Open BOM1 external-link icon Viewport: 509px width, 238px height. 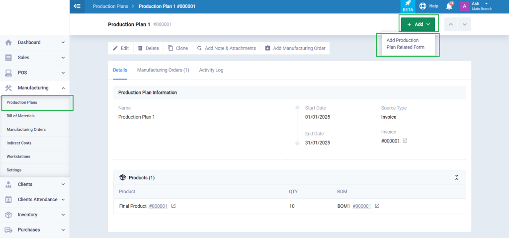coord(377,206)
